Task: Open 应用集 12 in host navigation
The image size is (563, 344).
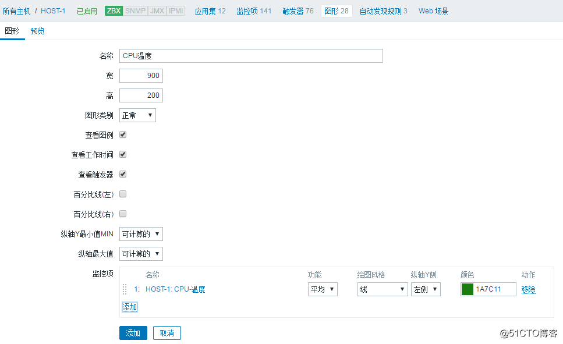Action: [x=210, y=11]
